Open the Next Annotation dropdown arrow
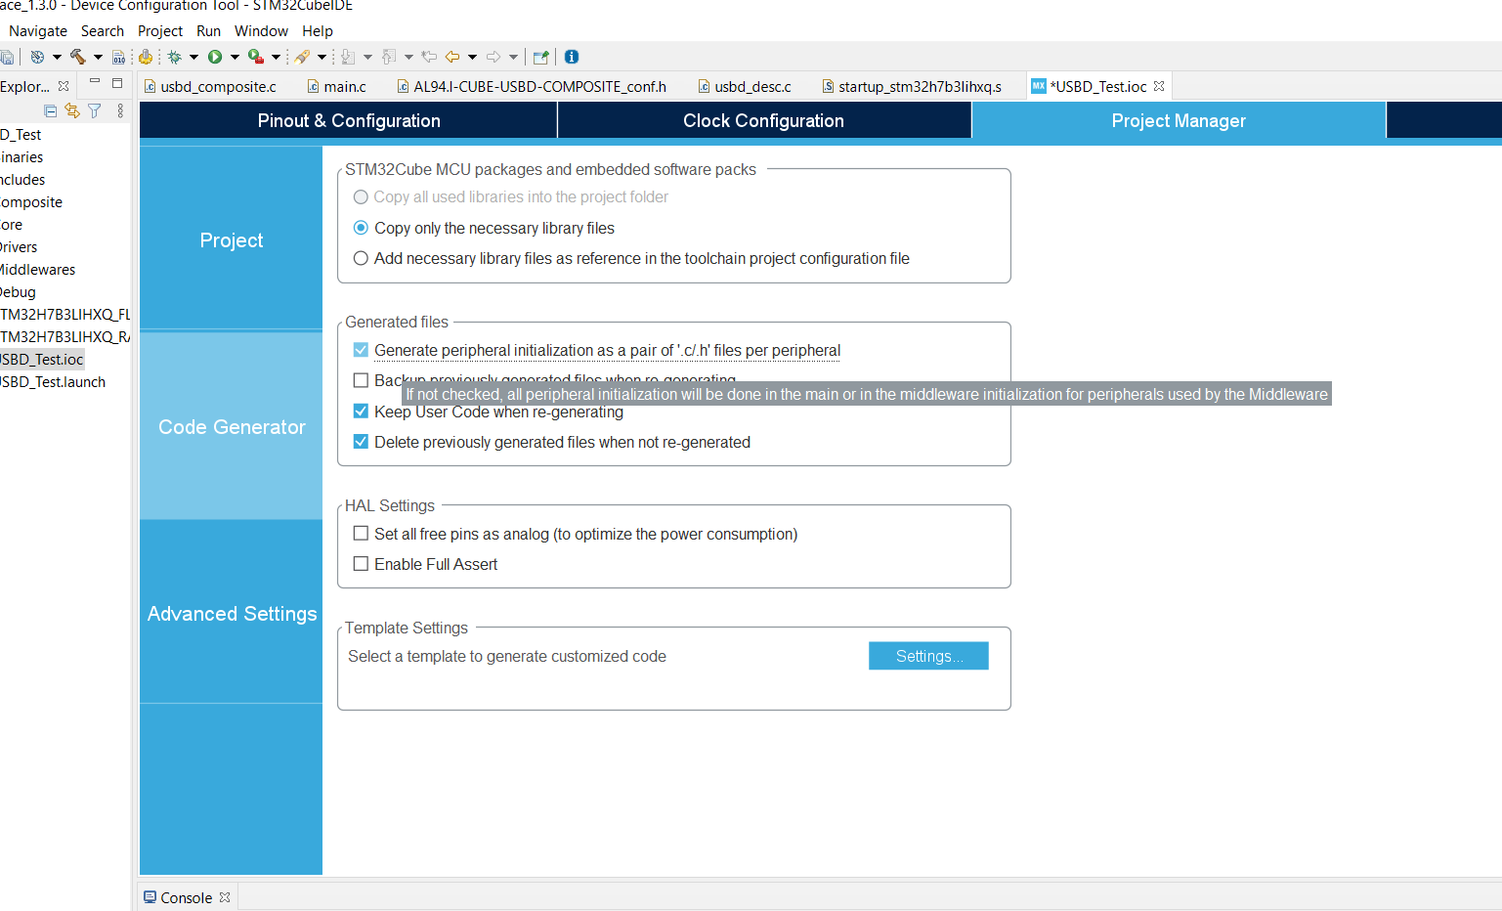 tap(367, 57)
